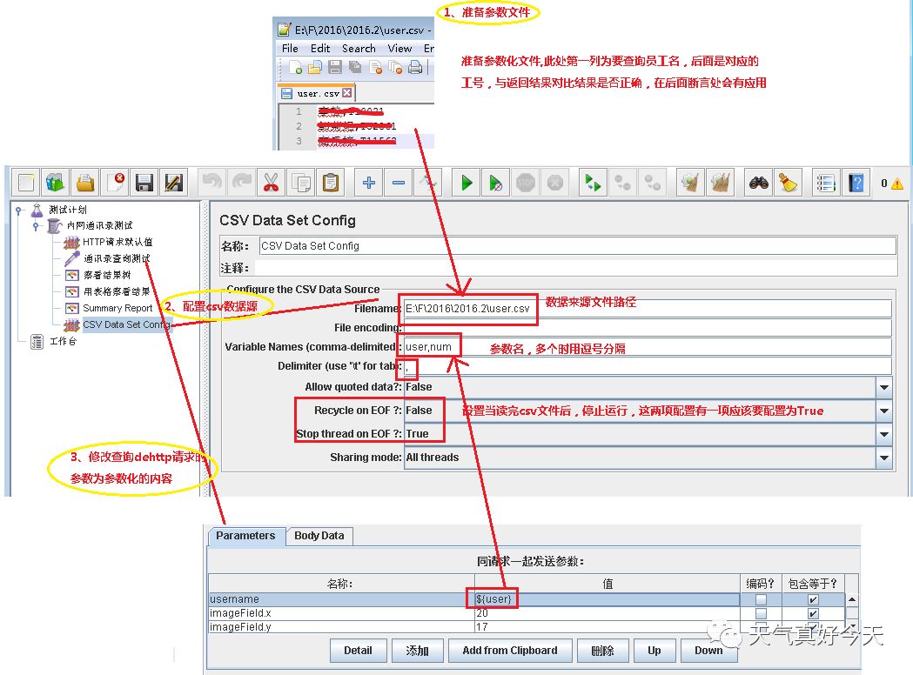Click the plus Expand All toolbar icon

[x=368, y=184]
